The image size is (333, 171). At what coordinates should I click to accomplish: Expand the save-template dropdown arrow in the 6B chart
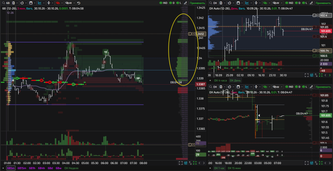(x=17, y=3)
